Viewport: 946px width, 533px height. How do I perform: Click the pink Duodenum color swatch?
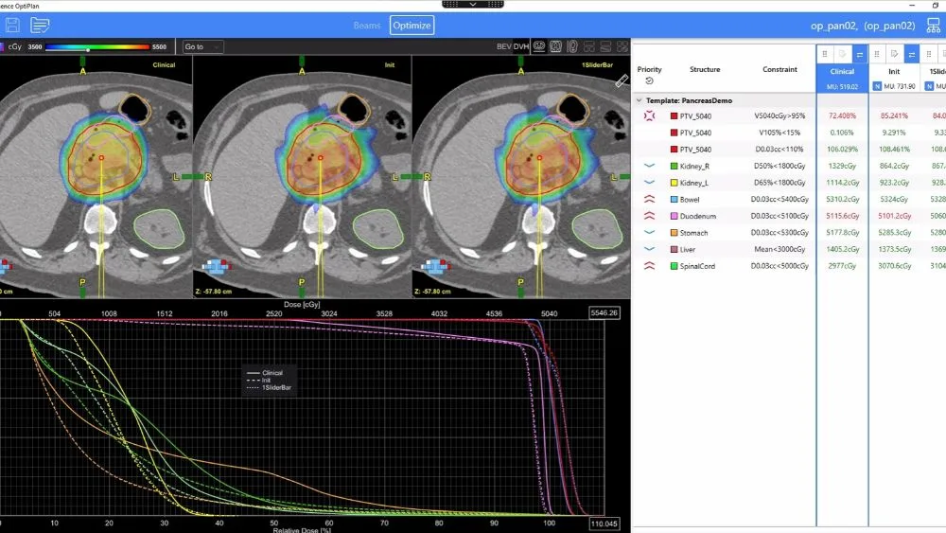[x=674, y=216]
